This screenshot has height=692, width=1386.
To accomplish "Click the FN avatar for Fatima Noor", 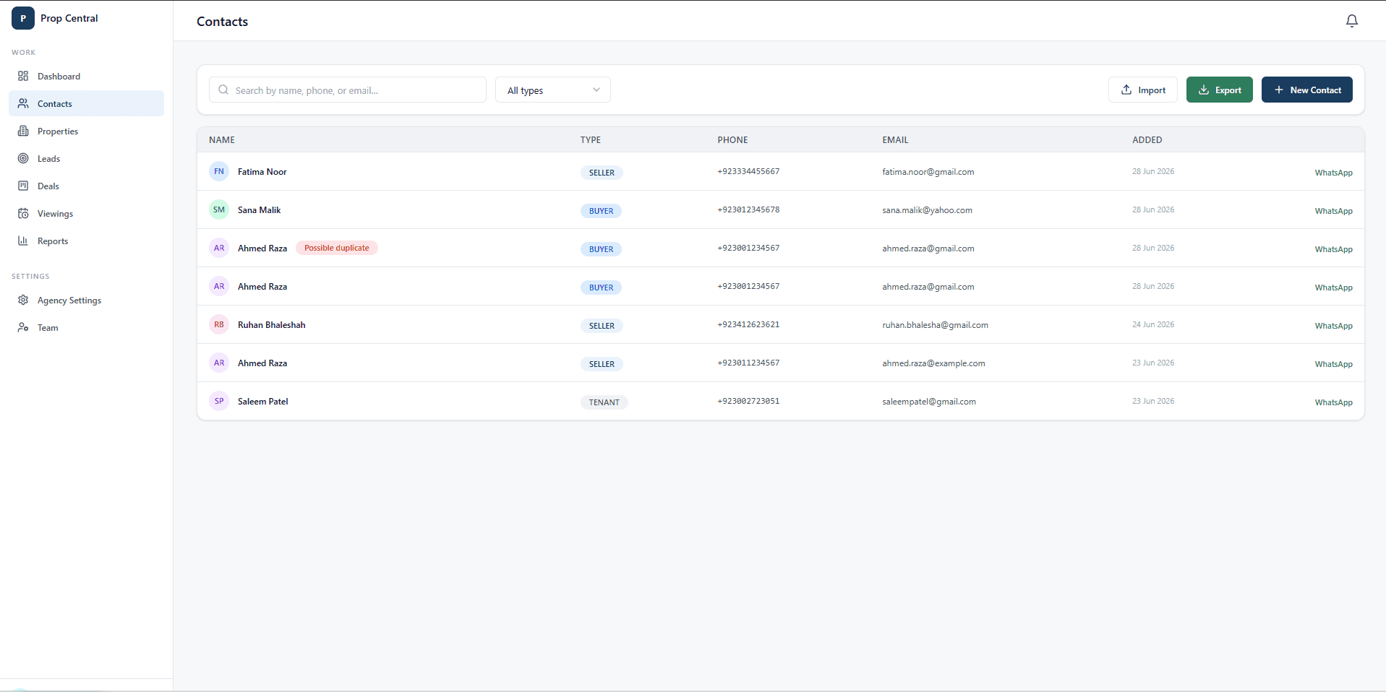I will 219,171.
